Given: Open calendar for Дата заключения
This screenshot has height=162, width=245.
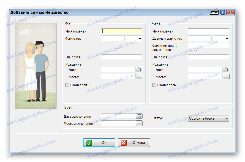Looking at the screenshot, I should click(139, 116).
